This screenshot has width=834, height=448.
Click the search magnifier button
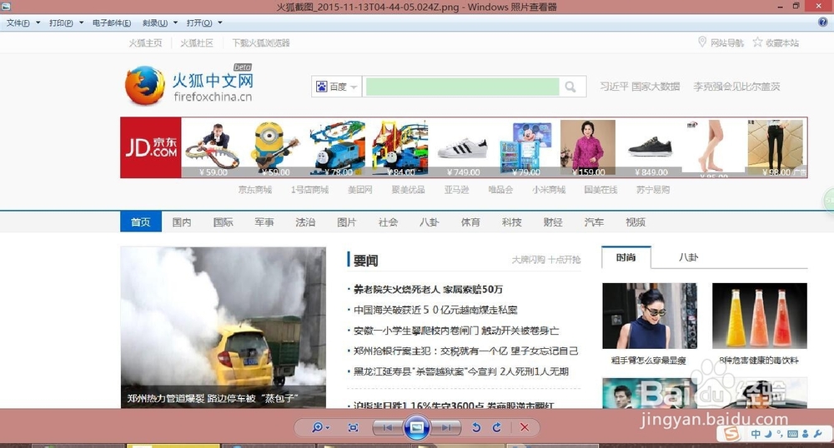pos(570,87)
